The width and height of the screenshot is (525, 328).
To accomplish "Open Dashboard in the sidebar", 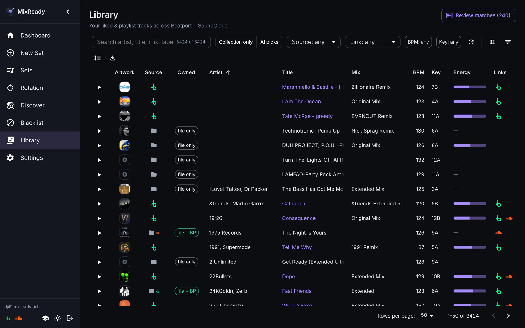I will 40,35.
